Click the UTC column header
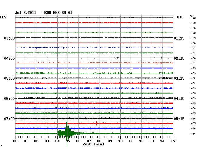This screenshot has width=197, height=149. point(180,17)
